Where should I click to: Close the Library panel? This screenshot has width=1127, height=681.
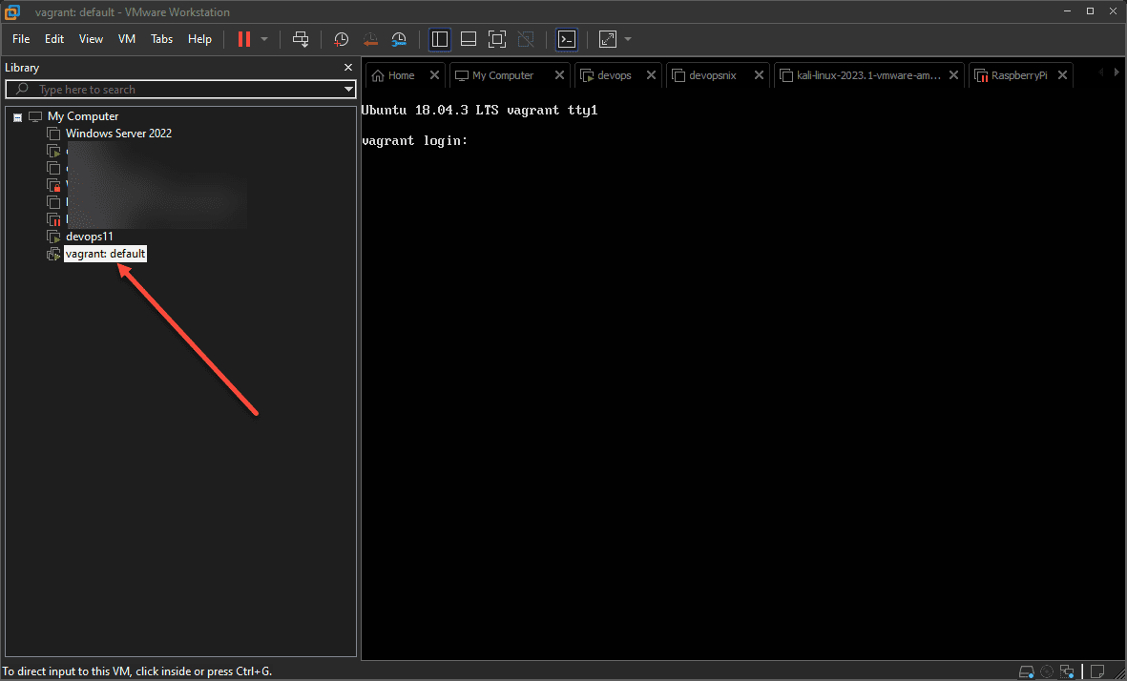click(x=348, y=68)
